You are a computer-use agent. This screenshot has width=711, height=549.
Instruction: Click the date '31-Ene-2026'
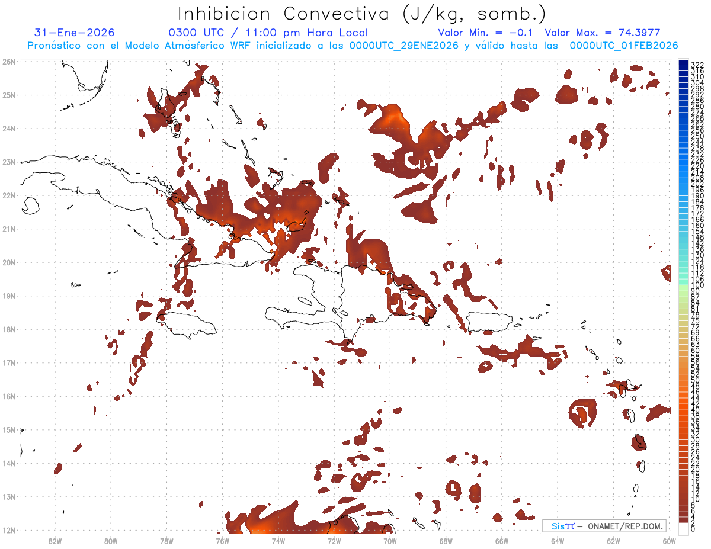(x=74, y=33)
